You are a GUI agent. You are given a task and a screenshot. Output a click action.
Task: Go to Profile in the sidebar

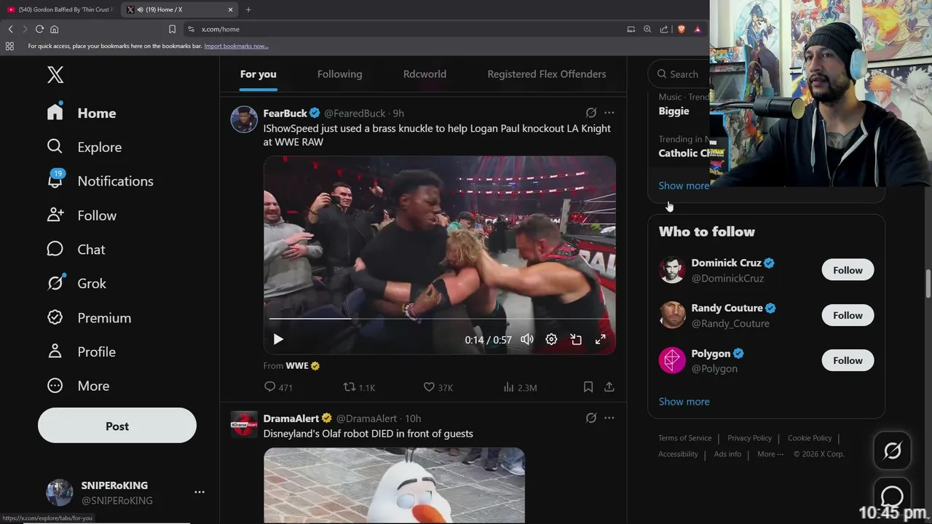pos(81,352)
